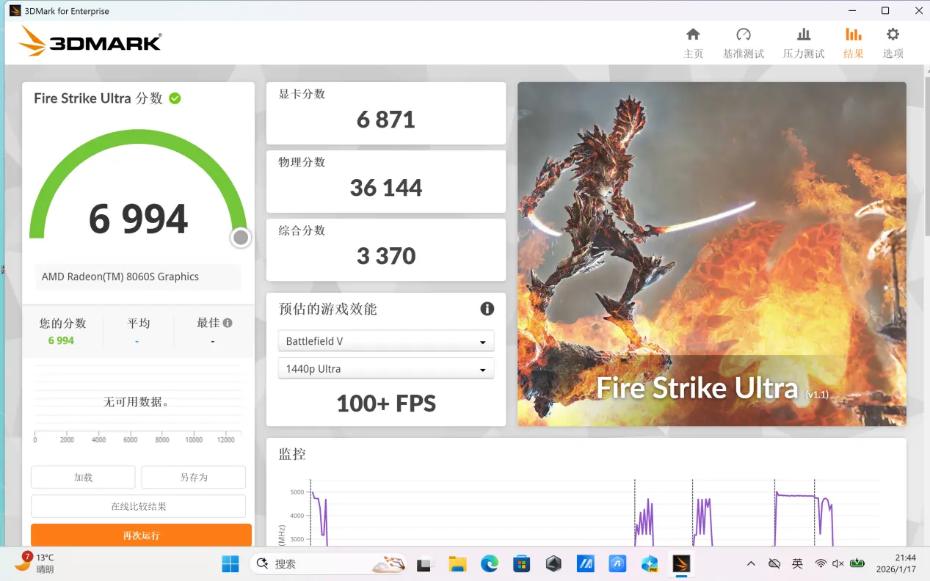This screenshot has width=930, height=581.
Task: Click the 监控 monitoring heading
Action: click(x=292, y=454)
